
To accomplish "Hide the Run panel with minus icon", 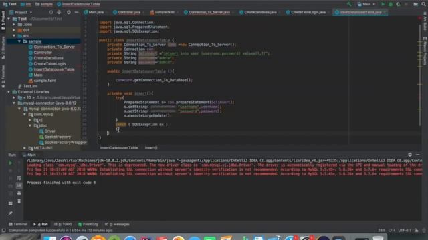I will pyautogui.click(x=417, y=155).
